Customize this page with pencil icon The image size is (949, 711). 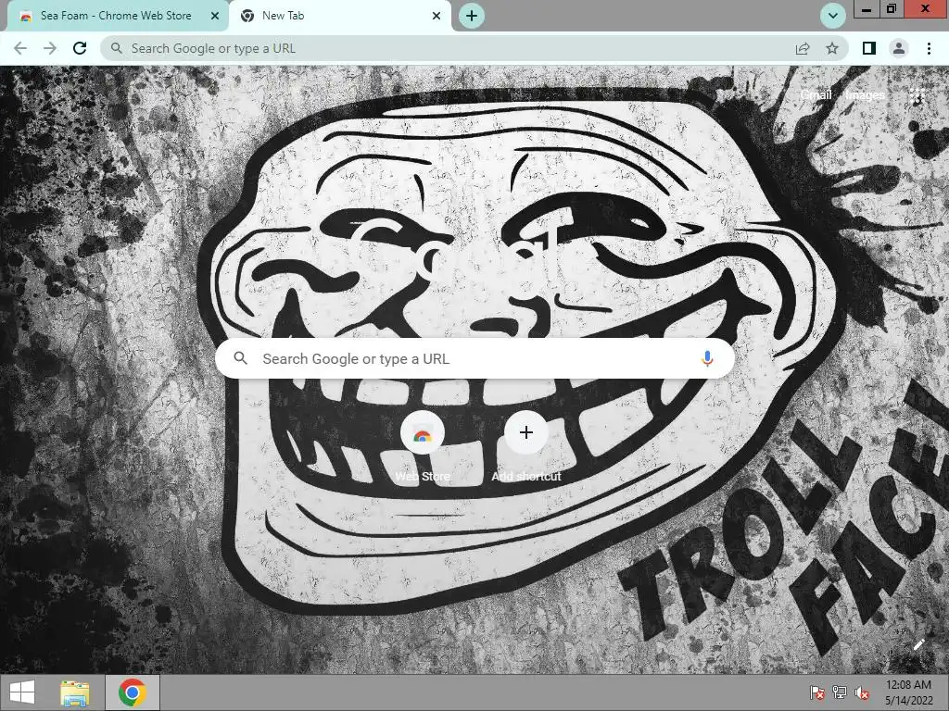click(x=918, y=644)
